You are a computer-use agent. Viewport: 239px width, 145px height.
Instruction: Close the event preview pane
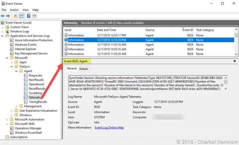coord(235,61)
